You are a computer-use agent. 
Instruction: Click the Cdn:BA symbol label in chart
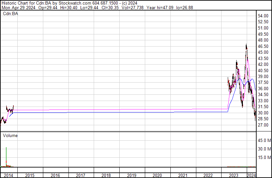coord(10,13)
